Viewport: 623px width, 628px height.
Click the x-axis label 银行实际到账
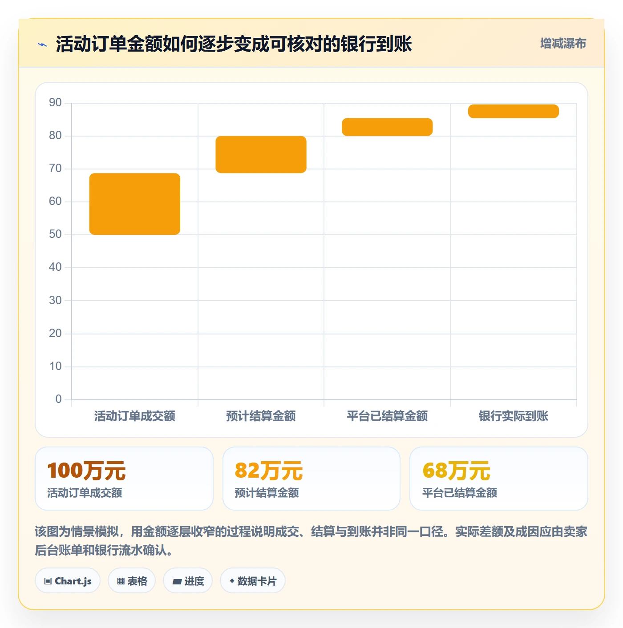pos(514,416)
